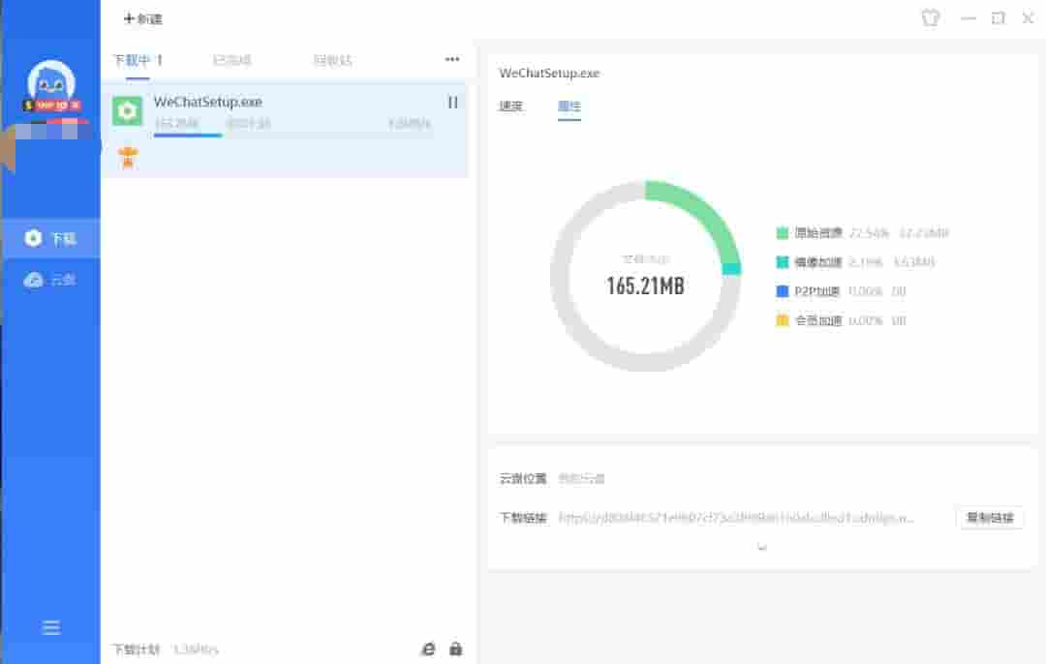
Task: Click the P2P acceleration legend label
Action: pos(817,291)
